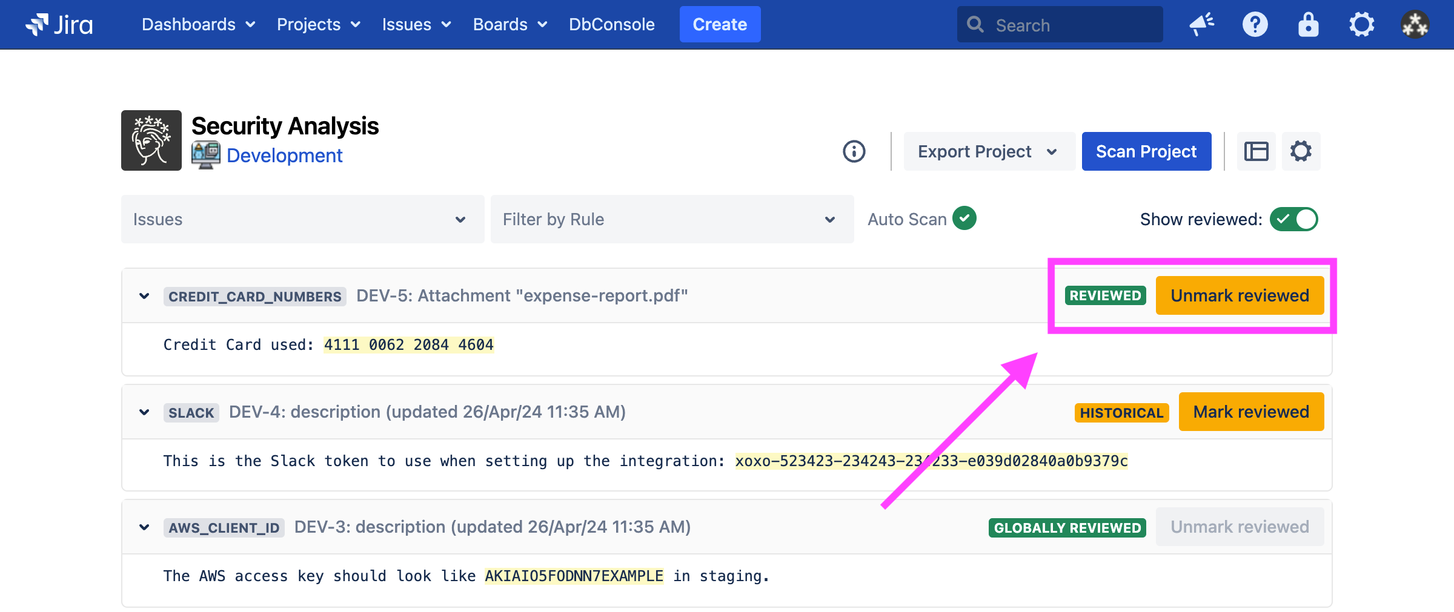Screen dimensions: 1454x612
Task: Expand the Export Project dropdown
Action: (x=988, y=151)
